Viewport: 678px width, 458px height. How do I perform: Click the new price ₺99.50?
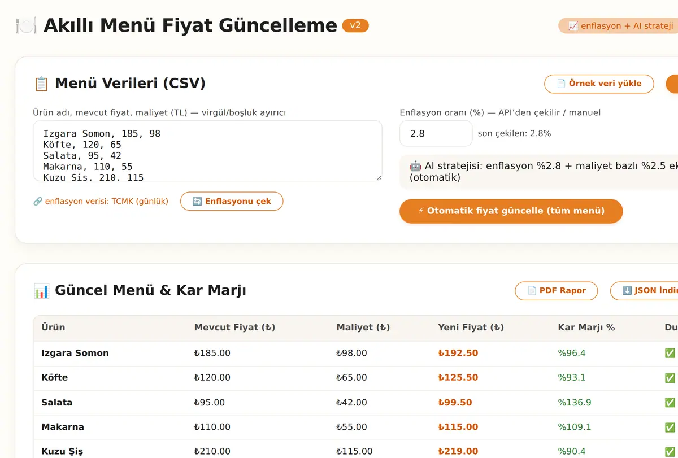point(455,403)
